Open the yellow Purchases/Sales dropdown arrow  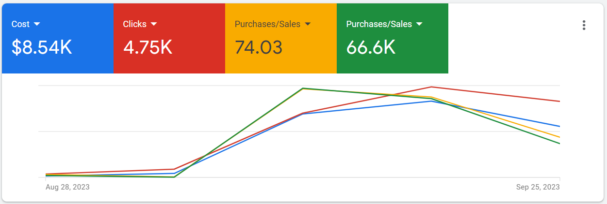(307, 24)
